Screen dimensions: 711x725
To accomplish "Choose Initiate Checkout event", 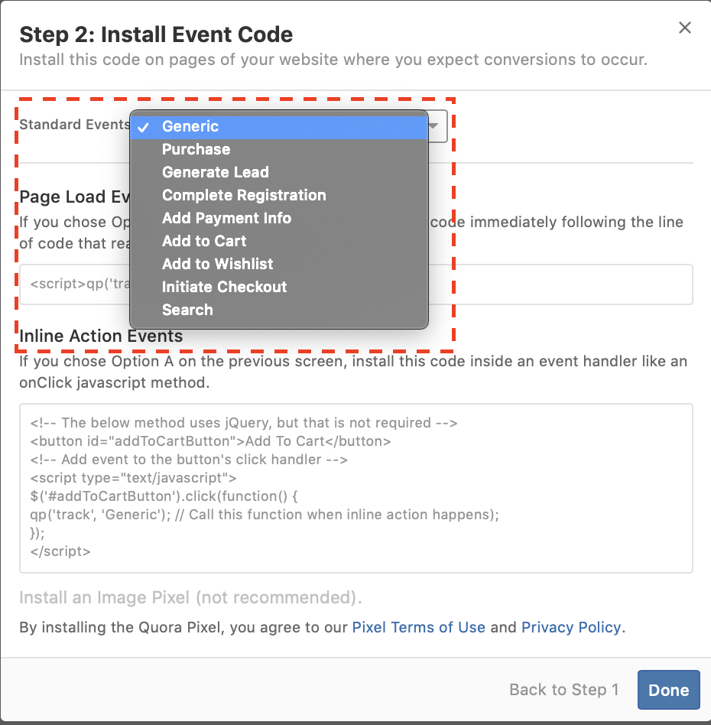I will click(224, 288).
